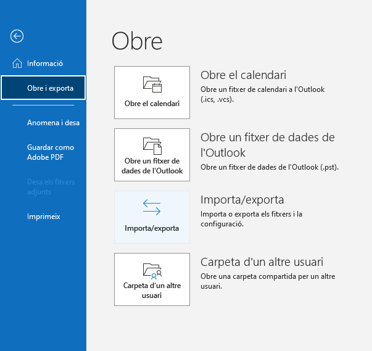Click the Importa/exporta double arrows icon

tap(152, 208)
